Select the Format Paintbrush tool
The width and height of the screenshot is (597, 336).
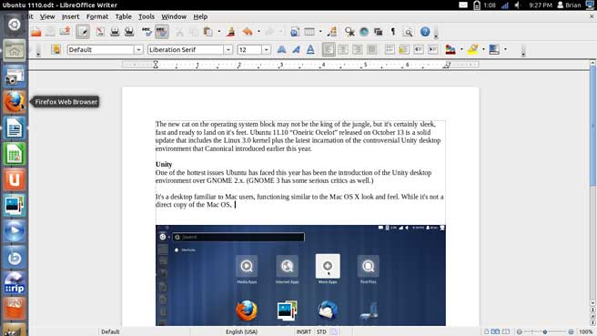click(x=230, y=32)
